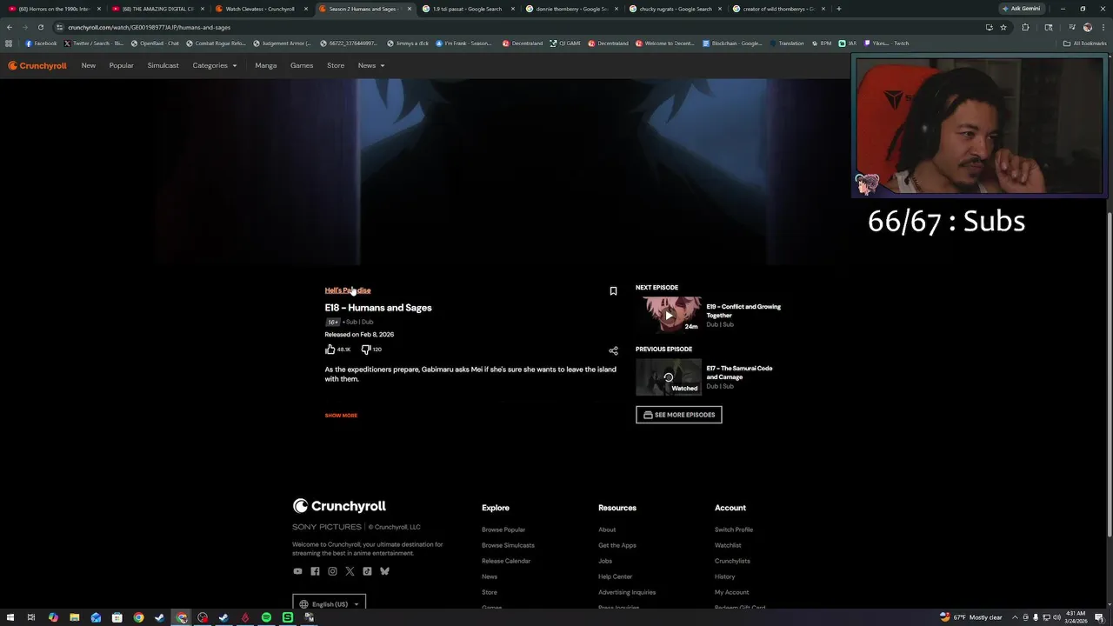Open Watchlist footer link
The height and width of the screenshot is (626, 1113).
(728, 545)
